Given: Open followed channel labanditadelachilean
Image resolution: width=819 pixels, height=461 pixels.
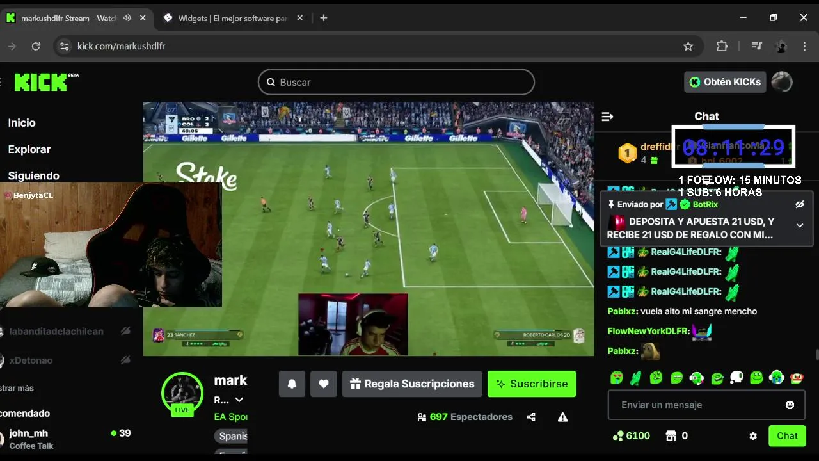Looking at the screenshot, I should coord(56,331).
